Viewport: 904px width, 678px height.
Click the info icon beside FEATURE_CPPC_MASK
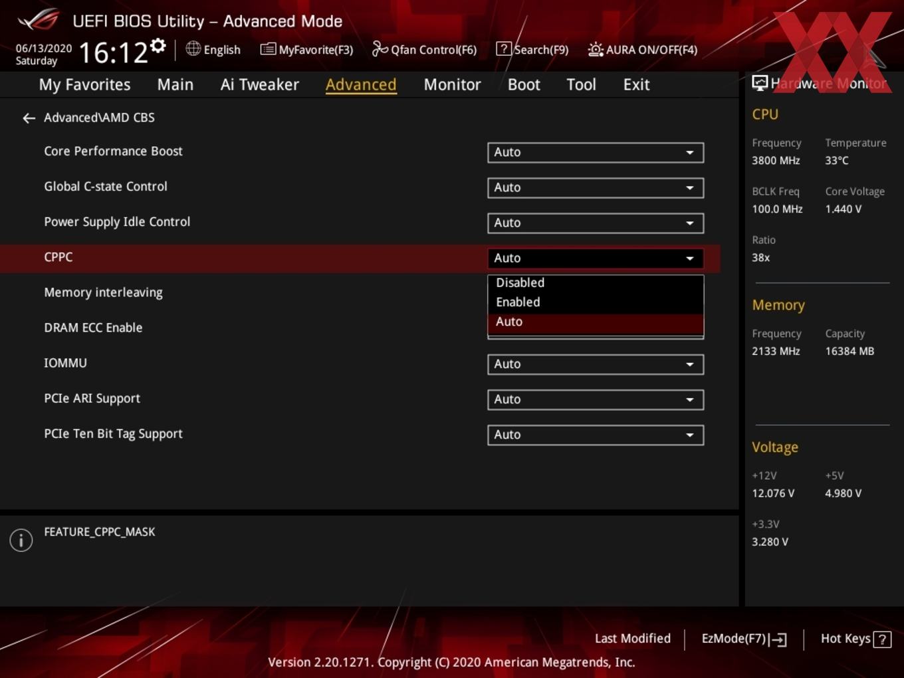[21, 540]
